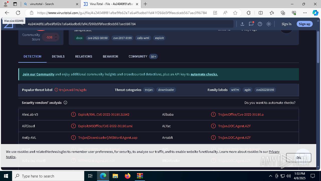This screenshot has width=321, height=181.
Task: Open Edge Settings and more menu
Action: click(305, 13)
